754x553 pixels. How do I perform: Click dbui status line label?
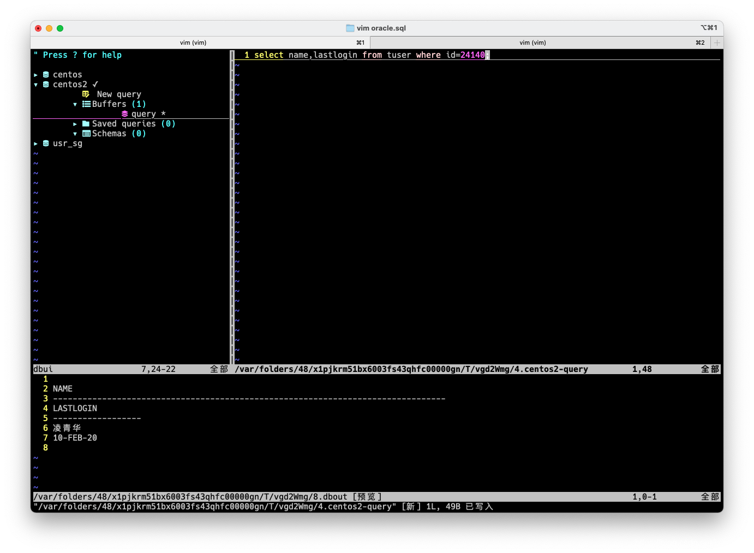tap(43, 369)
